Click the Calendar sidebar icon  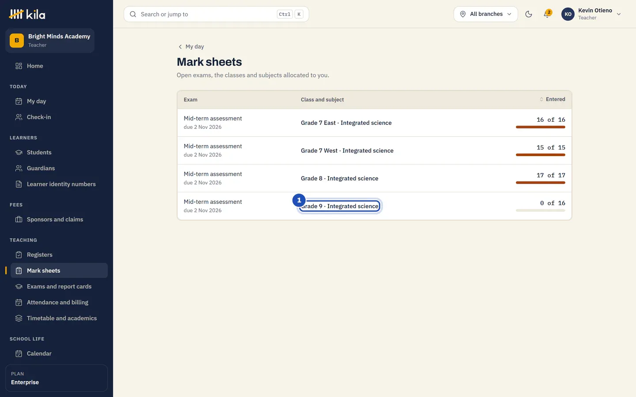coord(19,353)
